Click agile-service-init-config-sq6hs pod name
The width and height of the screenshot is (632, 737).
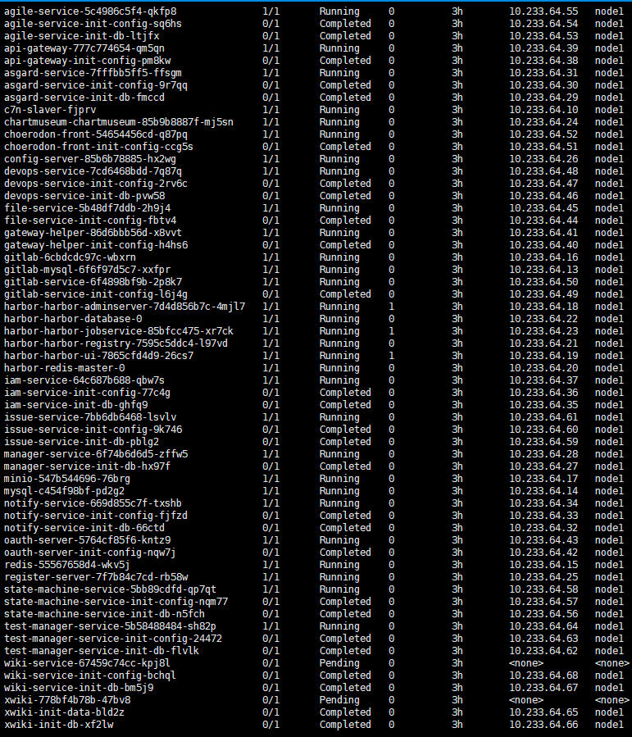[93, 24]
